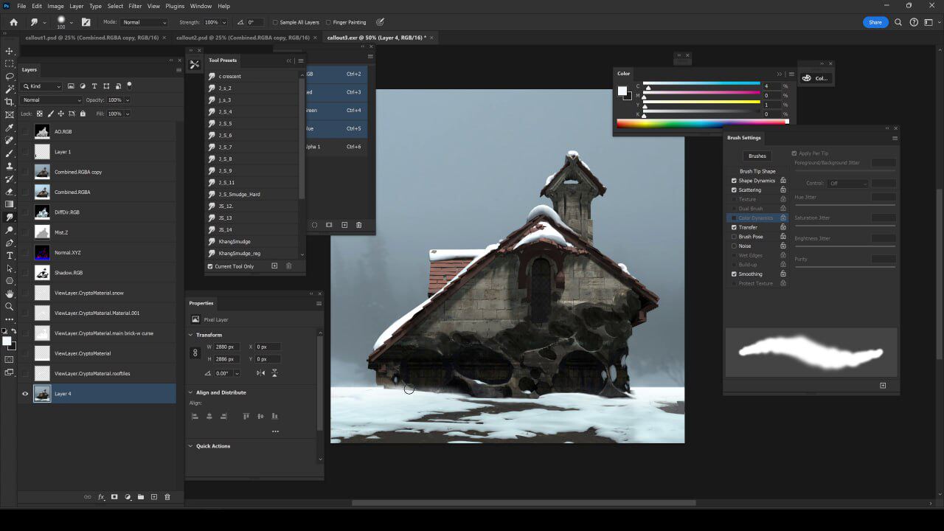Create a new layer in the Layers panel
Image resolution: width=944 pixels, height=531 pixels.
tap(154, 496)
